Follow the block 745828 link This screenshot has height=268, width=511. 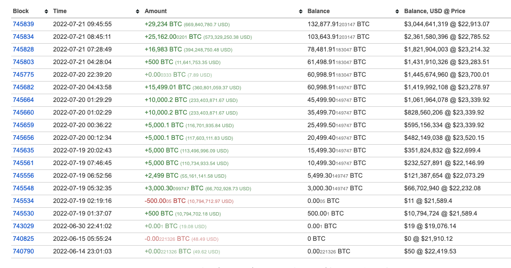pos(23,49)
